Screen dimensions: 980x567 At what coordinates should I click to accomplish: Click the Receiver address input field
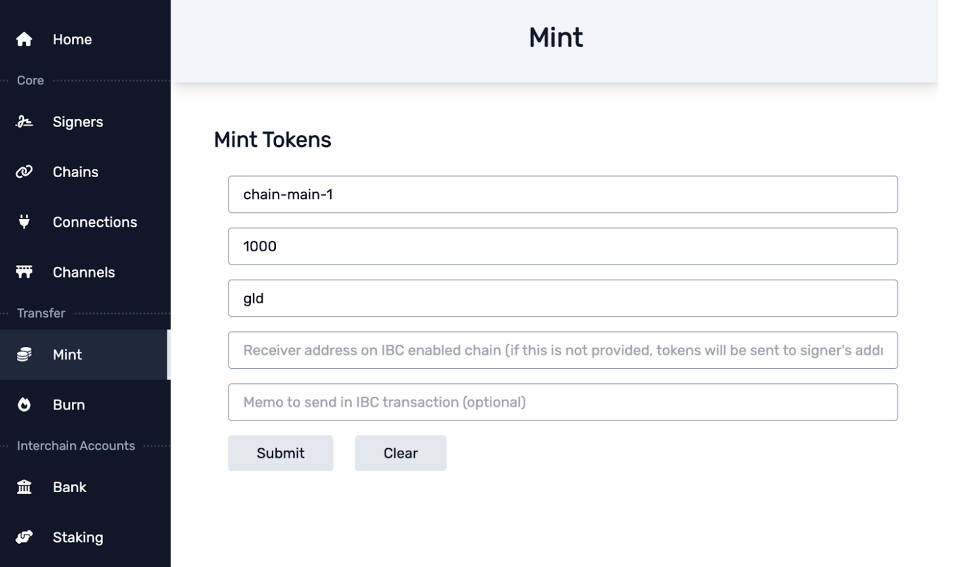pyautogui.click(x=562, y=350)
